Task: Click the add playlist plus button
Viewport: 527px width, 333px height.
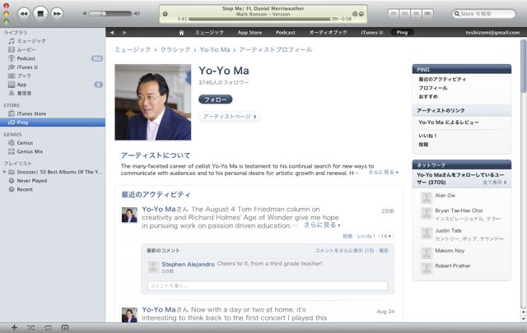Action: coord(14,327)
